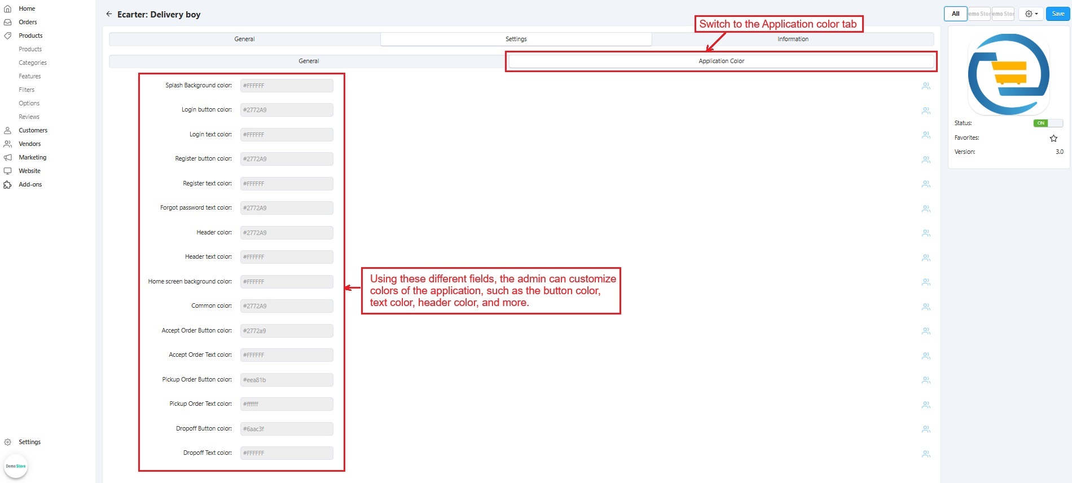The width and height of the screenshot is (1072, 483).
Task: Click the back arrow beside Ecarter title
Action: (x=109, y=14)
